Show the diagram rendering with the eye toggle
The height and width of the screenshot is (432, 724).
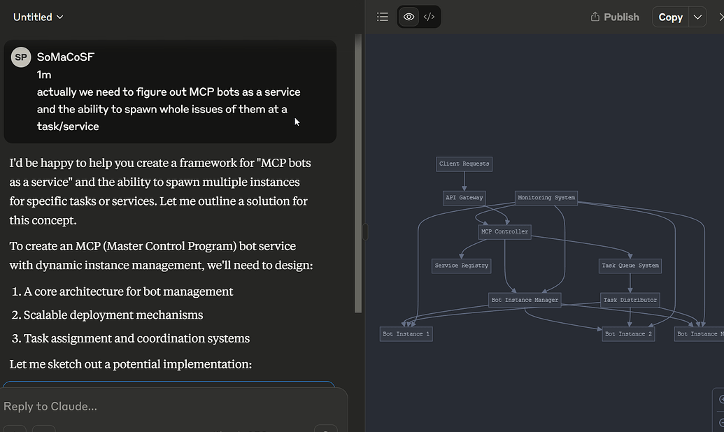click(x=409, y=16)
